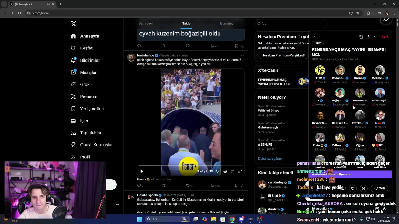Viewport: 399px width, 224px height.
Task: Open Microsoft Store from taskbar
Action: coord(223,219)
